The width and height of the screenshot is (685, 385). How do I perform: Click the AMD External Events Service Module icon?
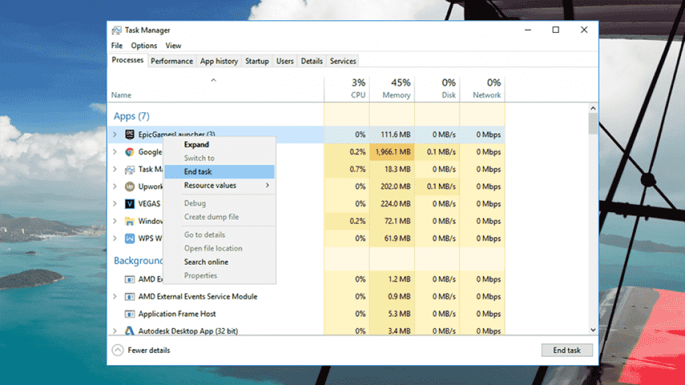point(129,296)
